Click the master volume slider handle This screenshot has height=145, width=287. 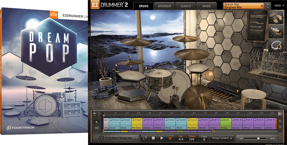tap(258, 138)
